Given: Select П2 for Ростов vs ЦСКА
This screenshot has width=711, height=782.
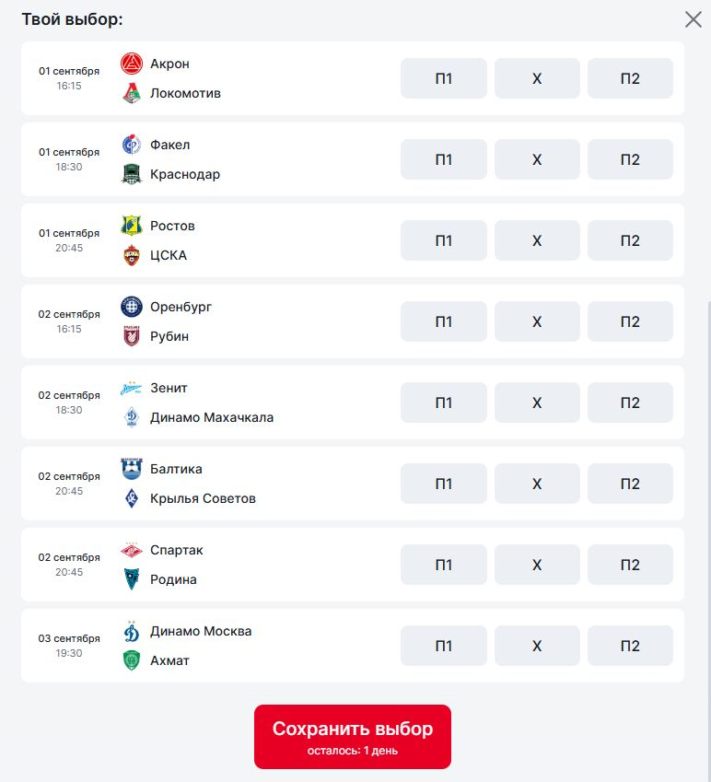Looking at the screenshot, I should point(630,240).
